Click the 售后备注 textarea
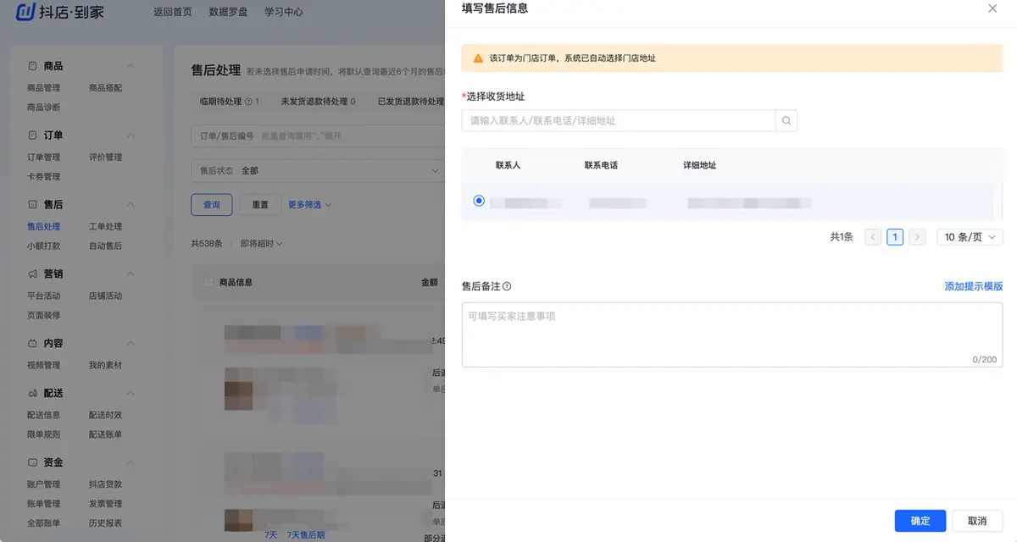The height and width of the screenshot is (542, 1017). [732, 335]
